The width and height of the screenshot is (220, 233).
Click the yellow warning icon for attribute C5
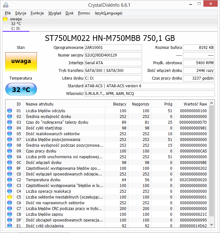(10, 197)
